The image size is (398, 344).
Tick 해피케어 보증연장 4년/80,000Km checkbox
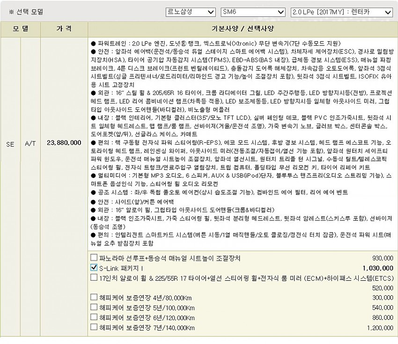[x=94, y=298]
